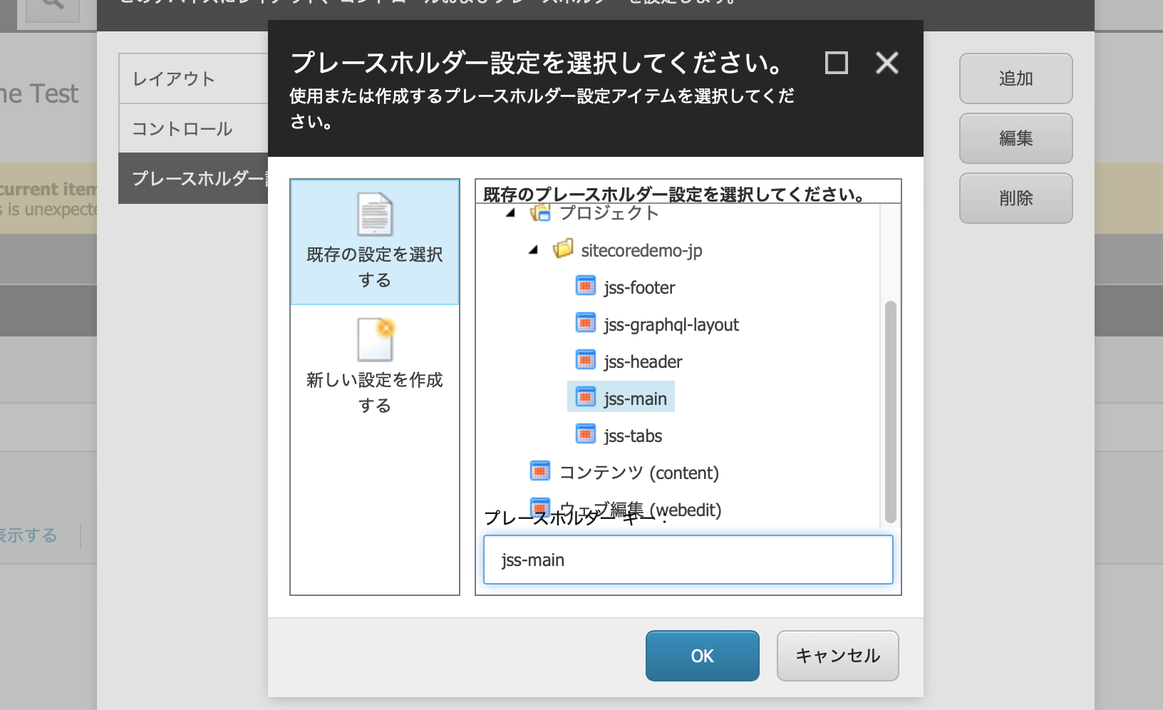The image size is (1163, 710).
Task: Click the プロジェクト folder icon
Action: (540, 212)
